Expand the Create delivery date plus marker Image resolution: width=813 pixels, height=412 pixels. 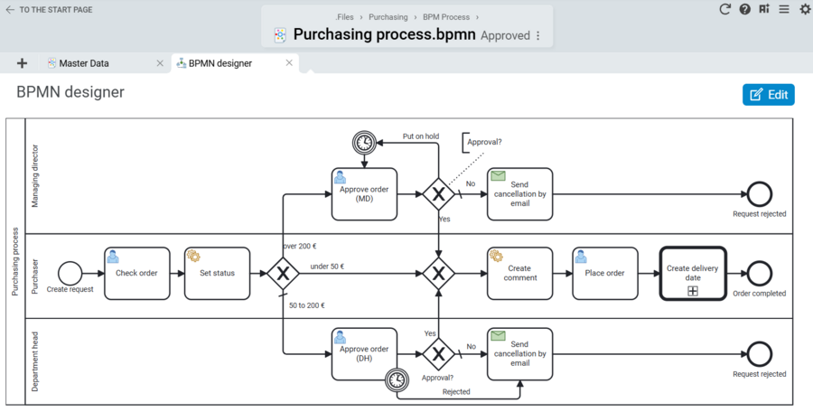click(x=693, y=291)
